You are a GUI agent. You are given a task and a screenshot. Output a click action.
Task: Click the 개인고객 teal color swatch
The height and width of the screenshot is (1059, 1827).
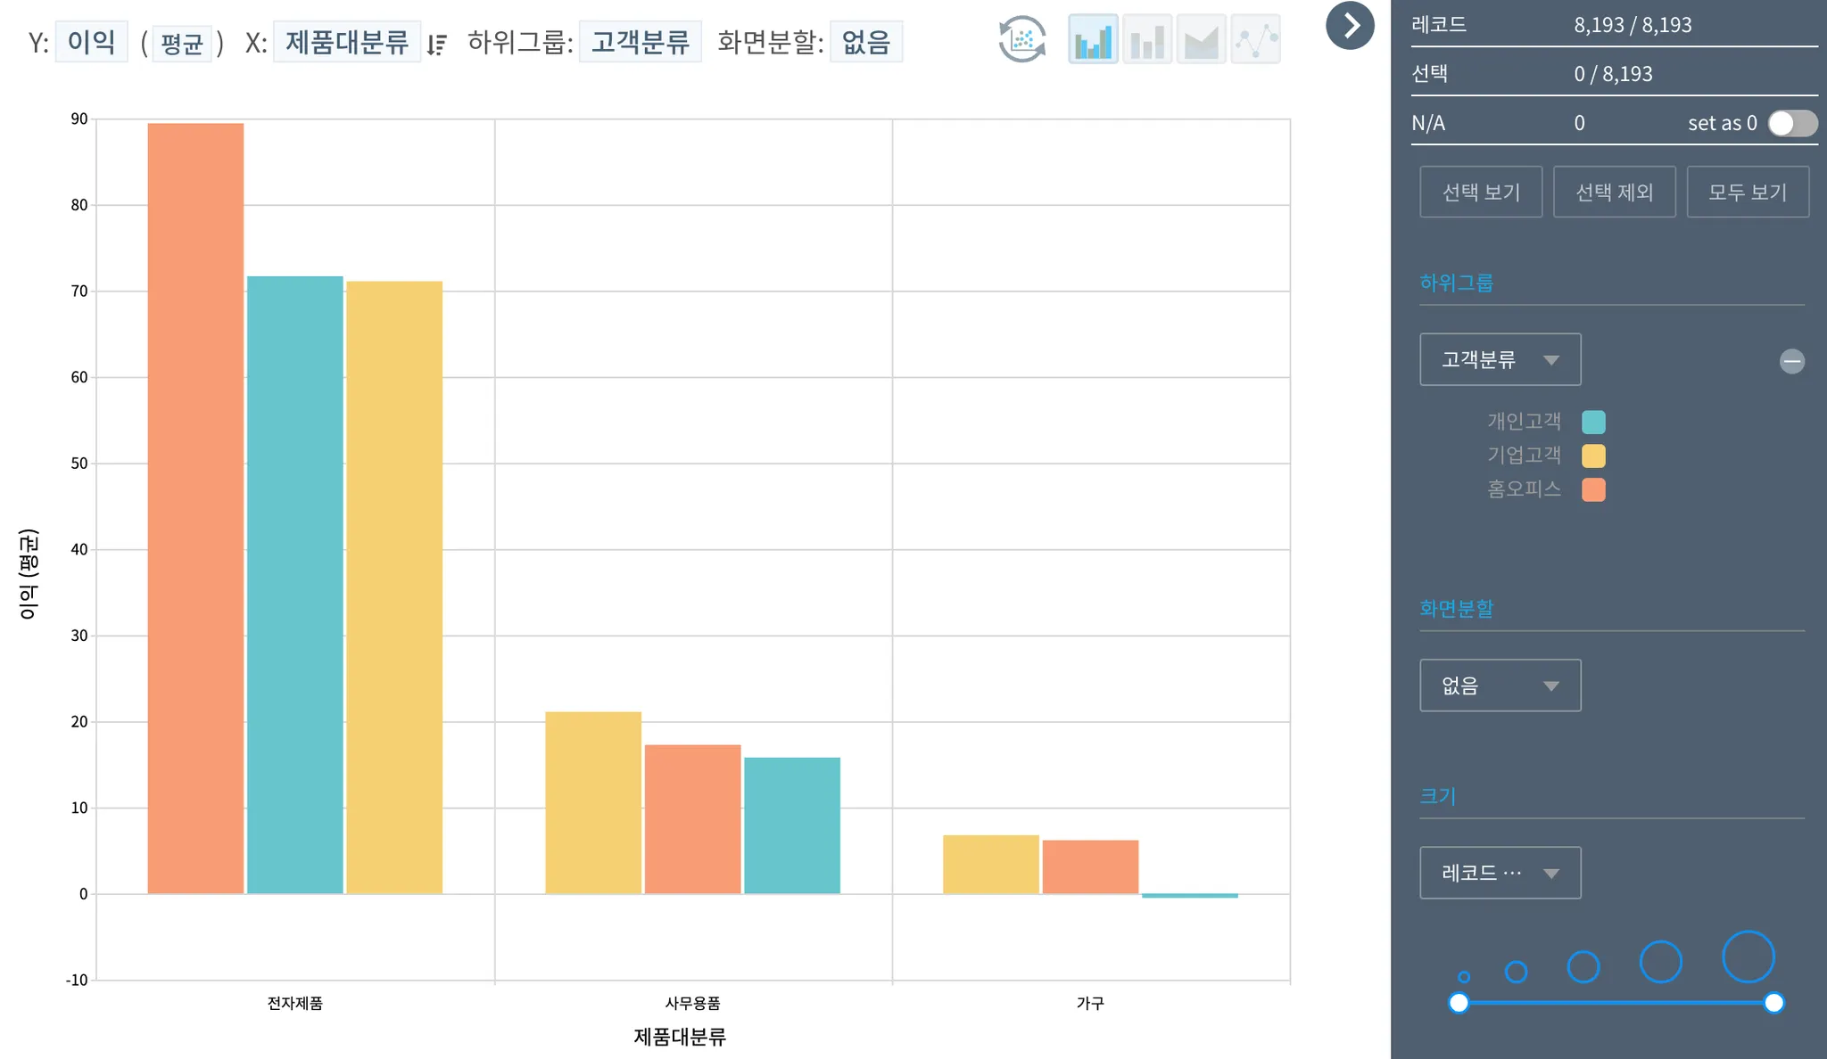point(1593,422)
